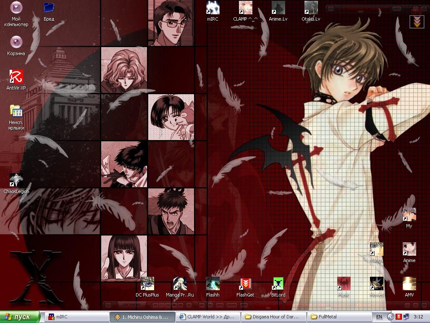Viewport: 430px width, 323px height.
Task: Switch to the mIRC taskbar window
Action: [76, 317]
